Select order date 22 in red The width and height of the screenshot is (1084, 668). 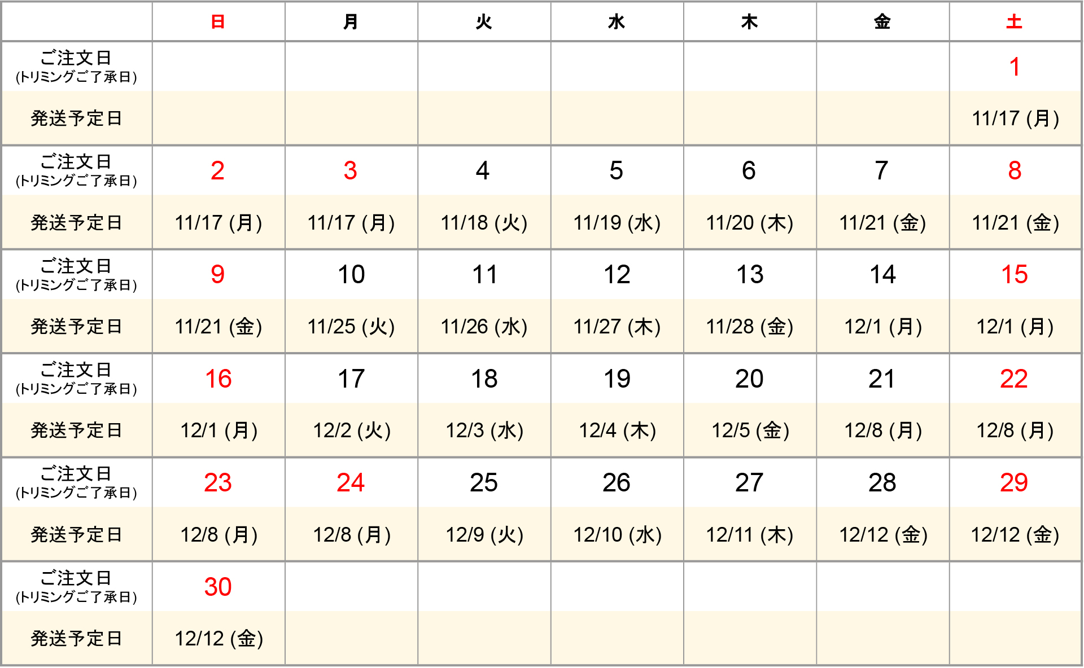coord(1014,379)
